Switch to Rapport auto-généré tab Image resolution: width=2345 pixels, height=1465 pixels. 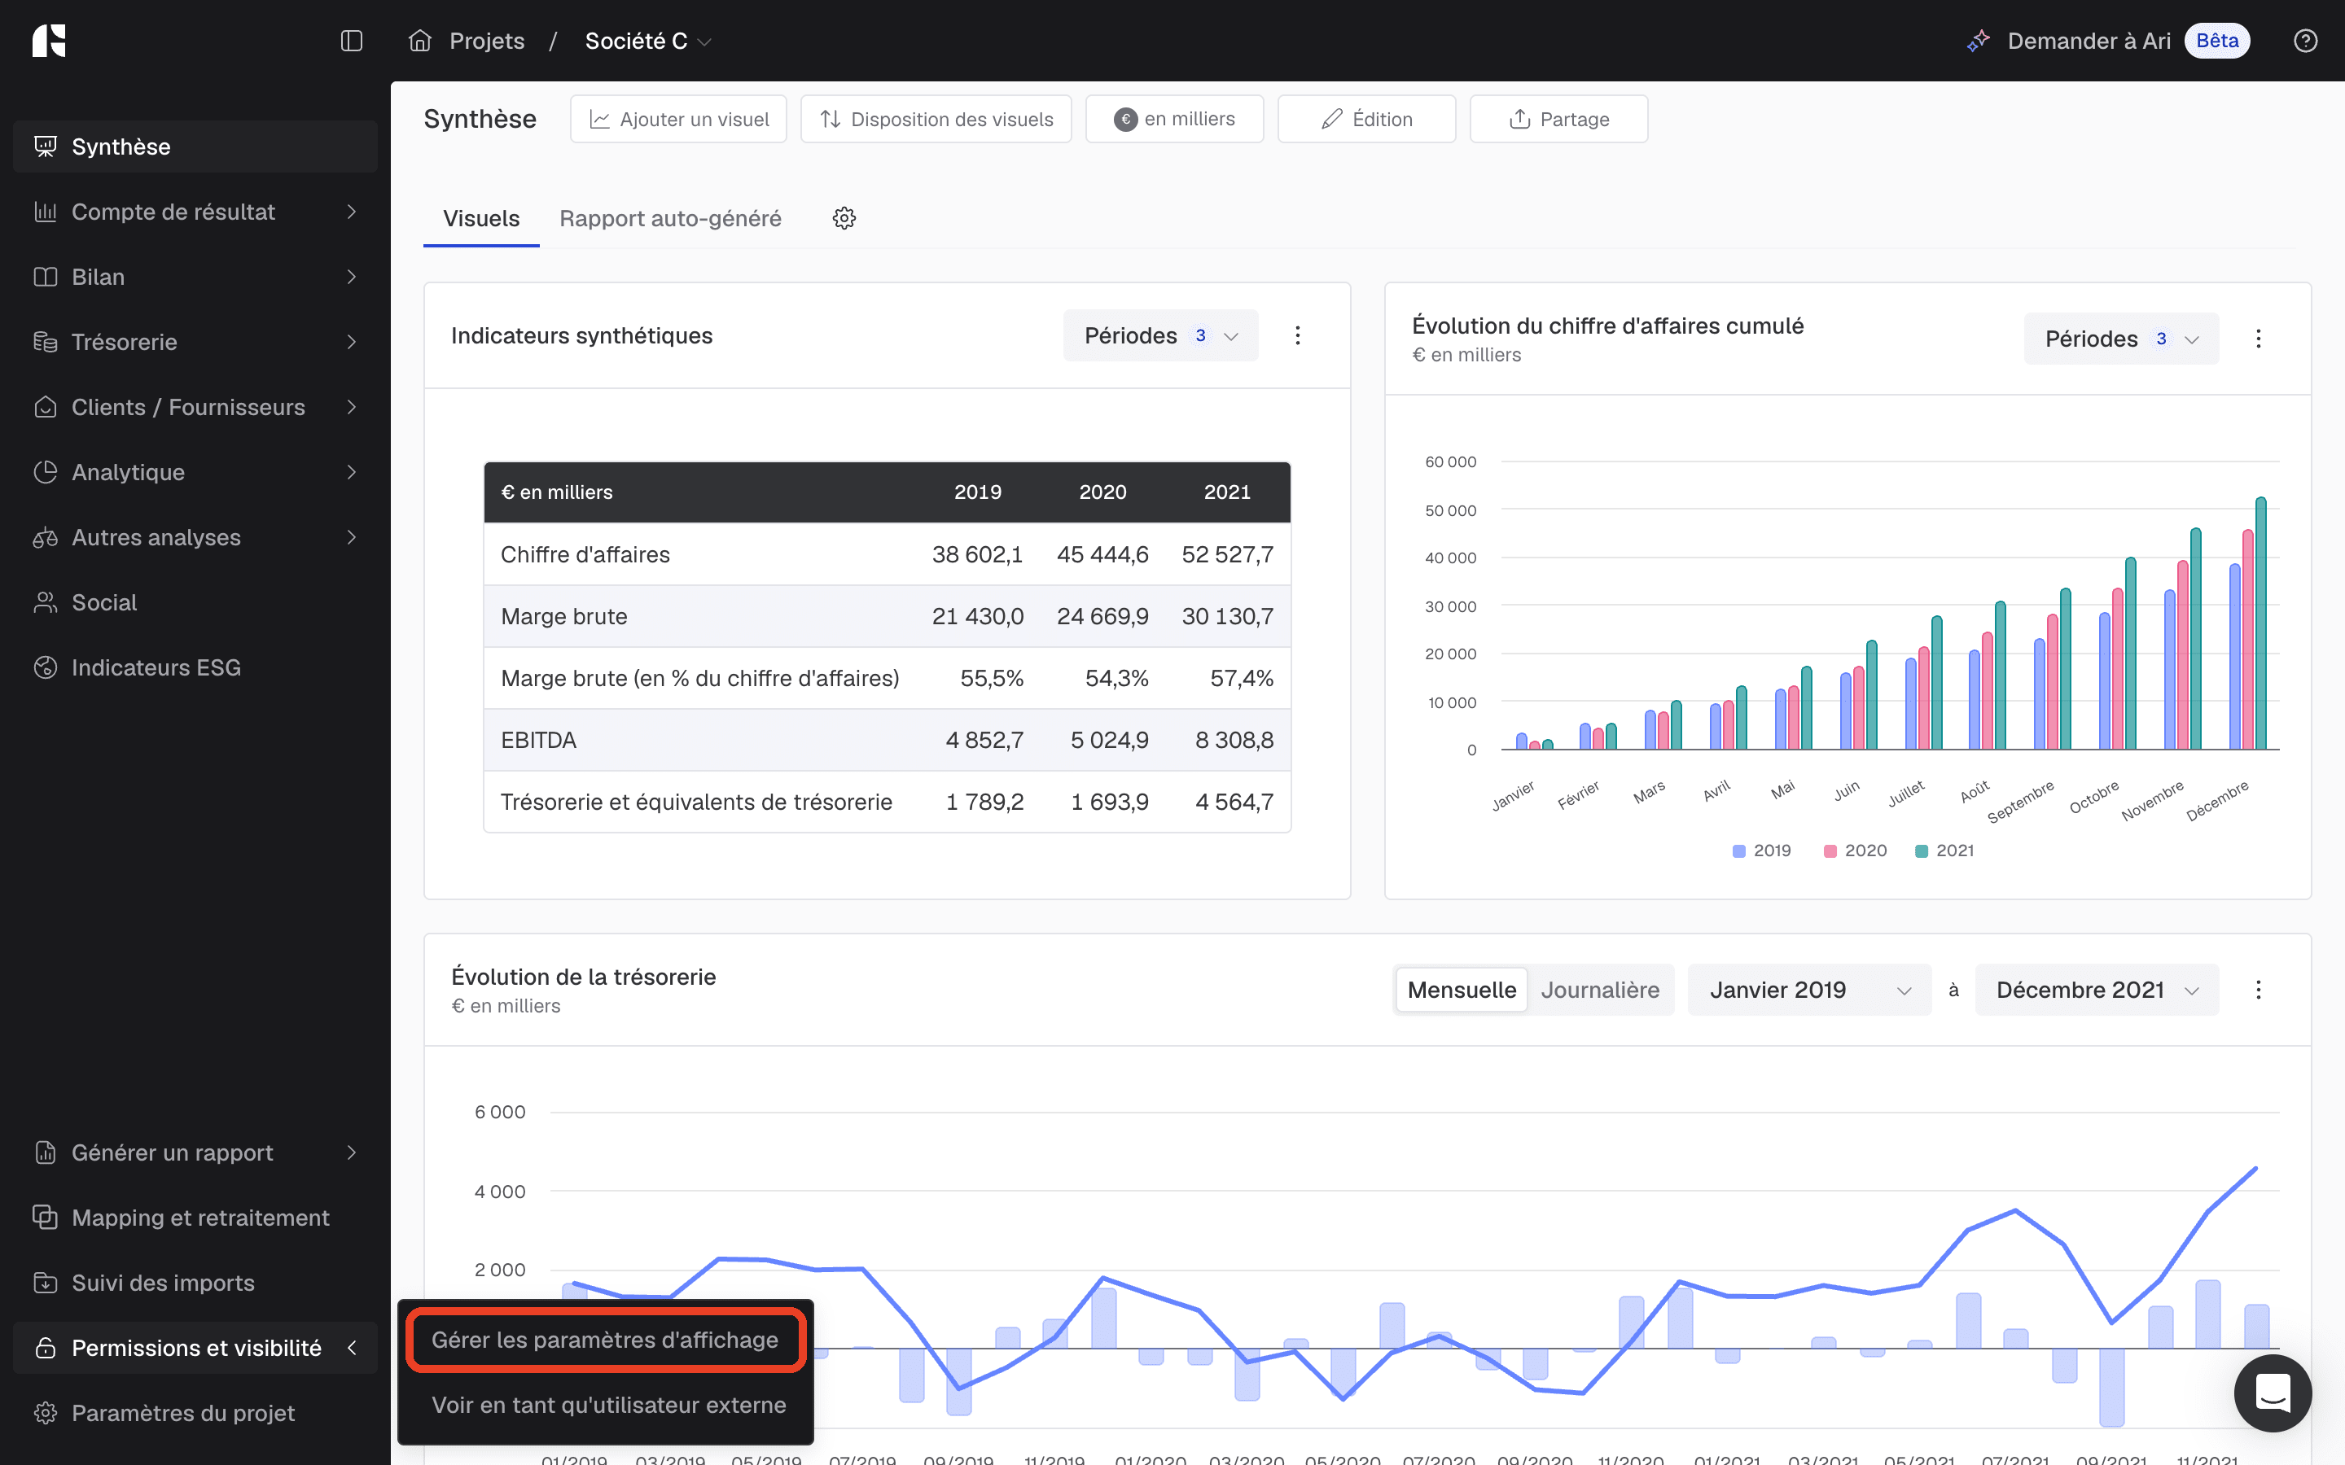click(x=671, y=218)
